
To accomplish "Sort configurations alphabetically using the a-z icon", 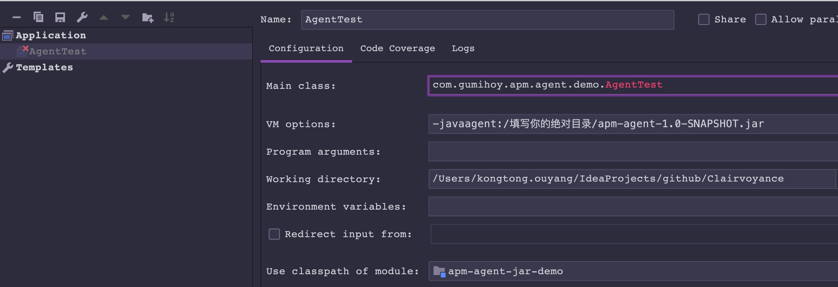I will pos(169,17).
